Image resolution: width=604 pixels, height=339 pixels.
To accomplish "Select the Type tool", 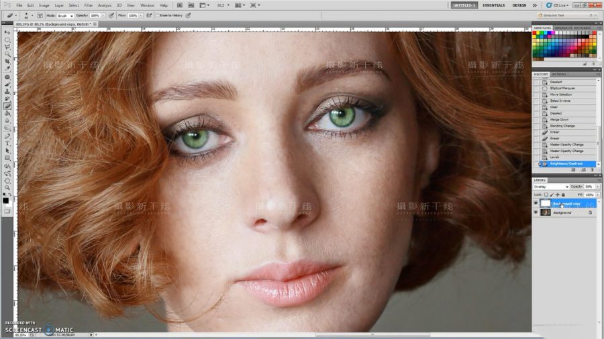I will pos(7,143).
